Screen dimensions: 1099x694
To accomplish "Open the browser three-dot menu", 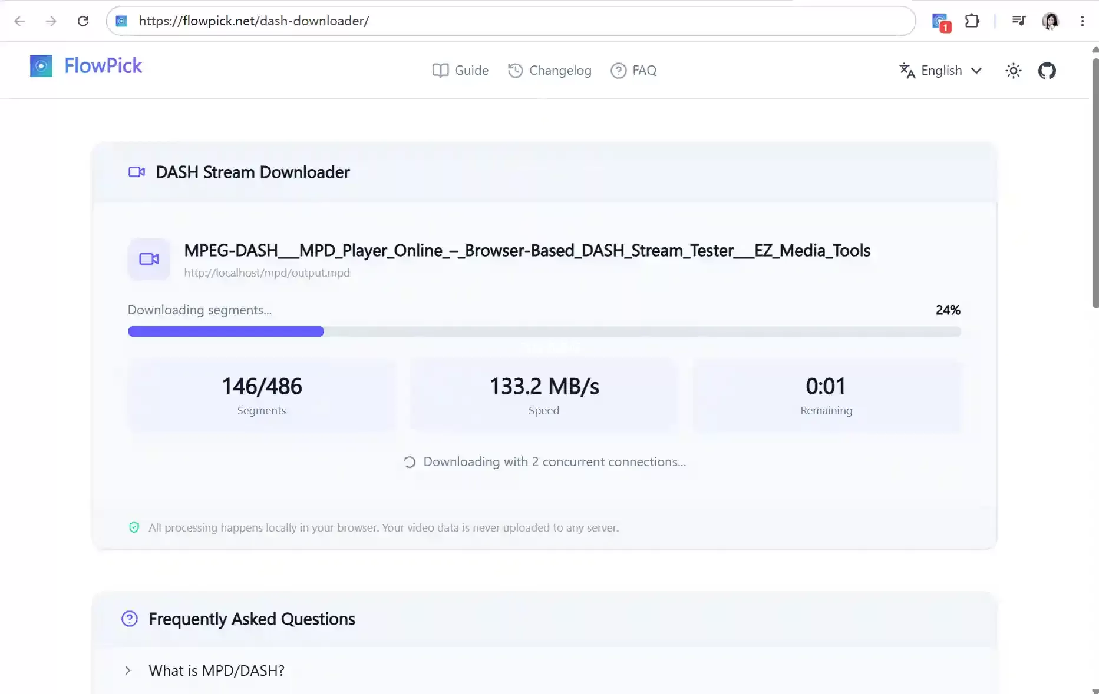I will 1083,21.
